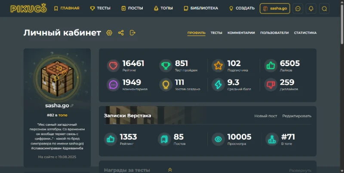The image size is (344, 173).
Task: Click the 85 posts value
Action: (178, 137)
